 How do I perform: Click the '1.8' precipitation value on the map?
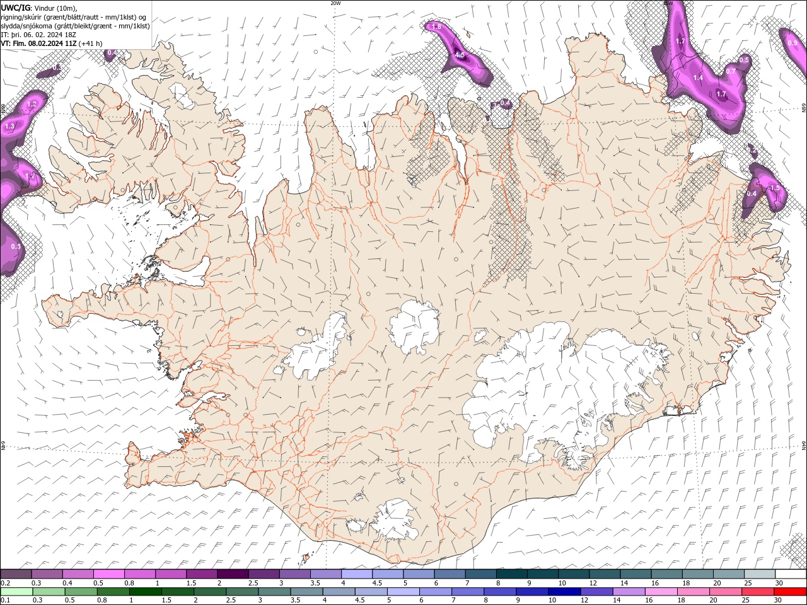(x=436, y=28)
